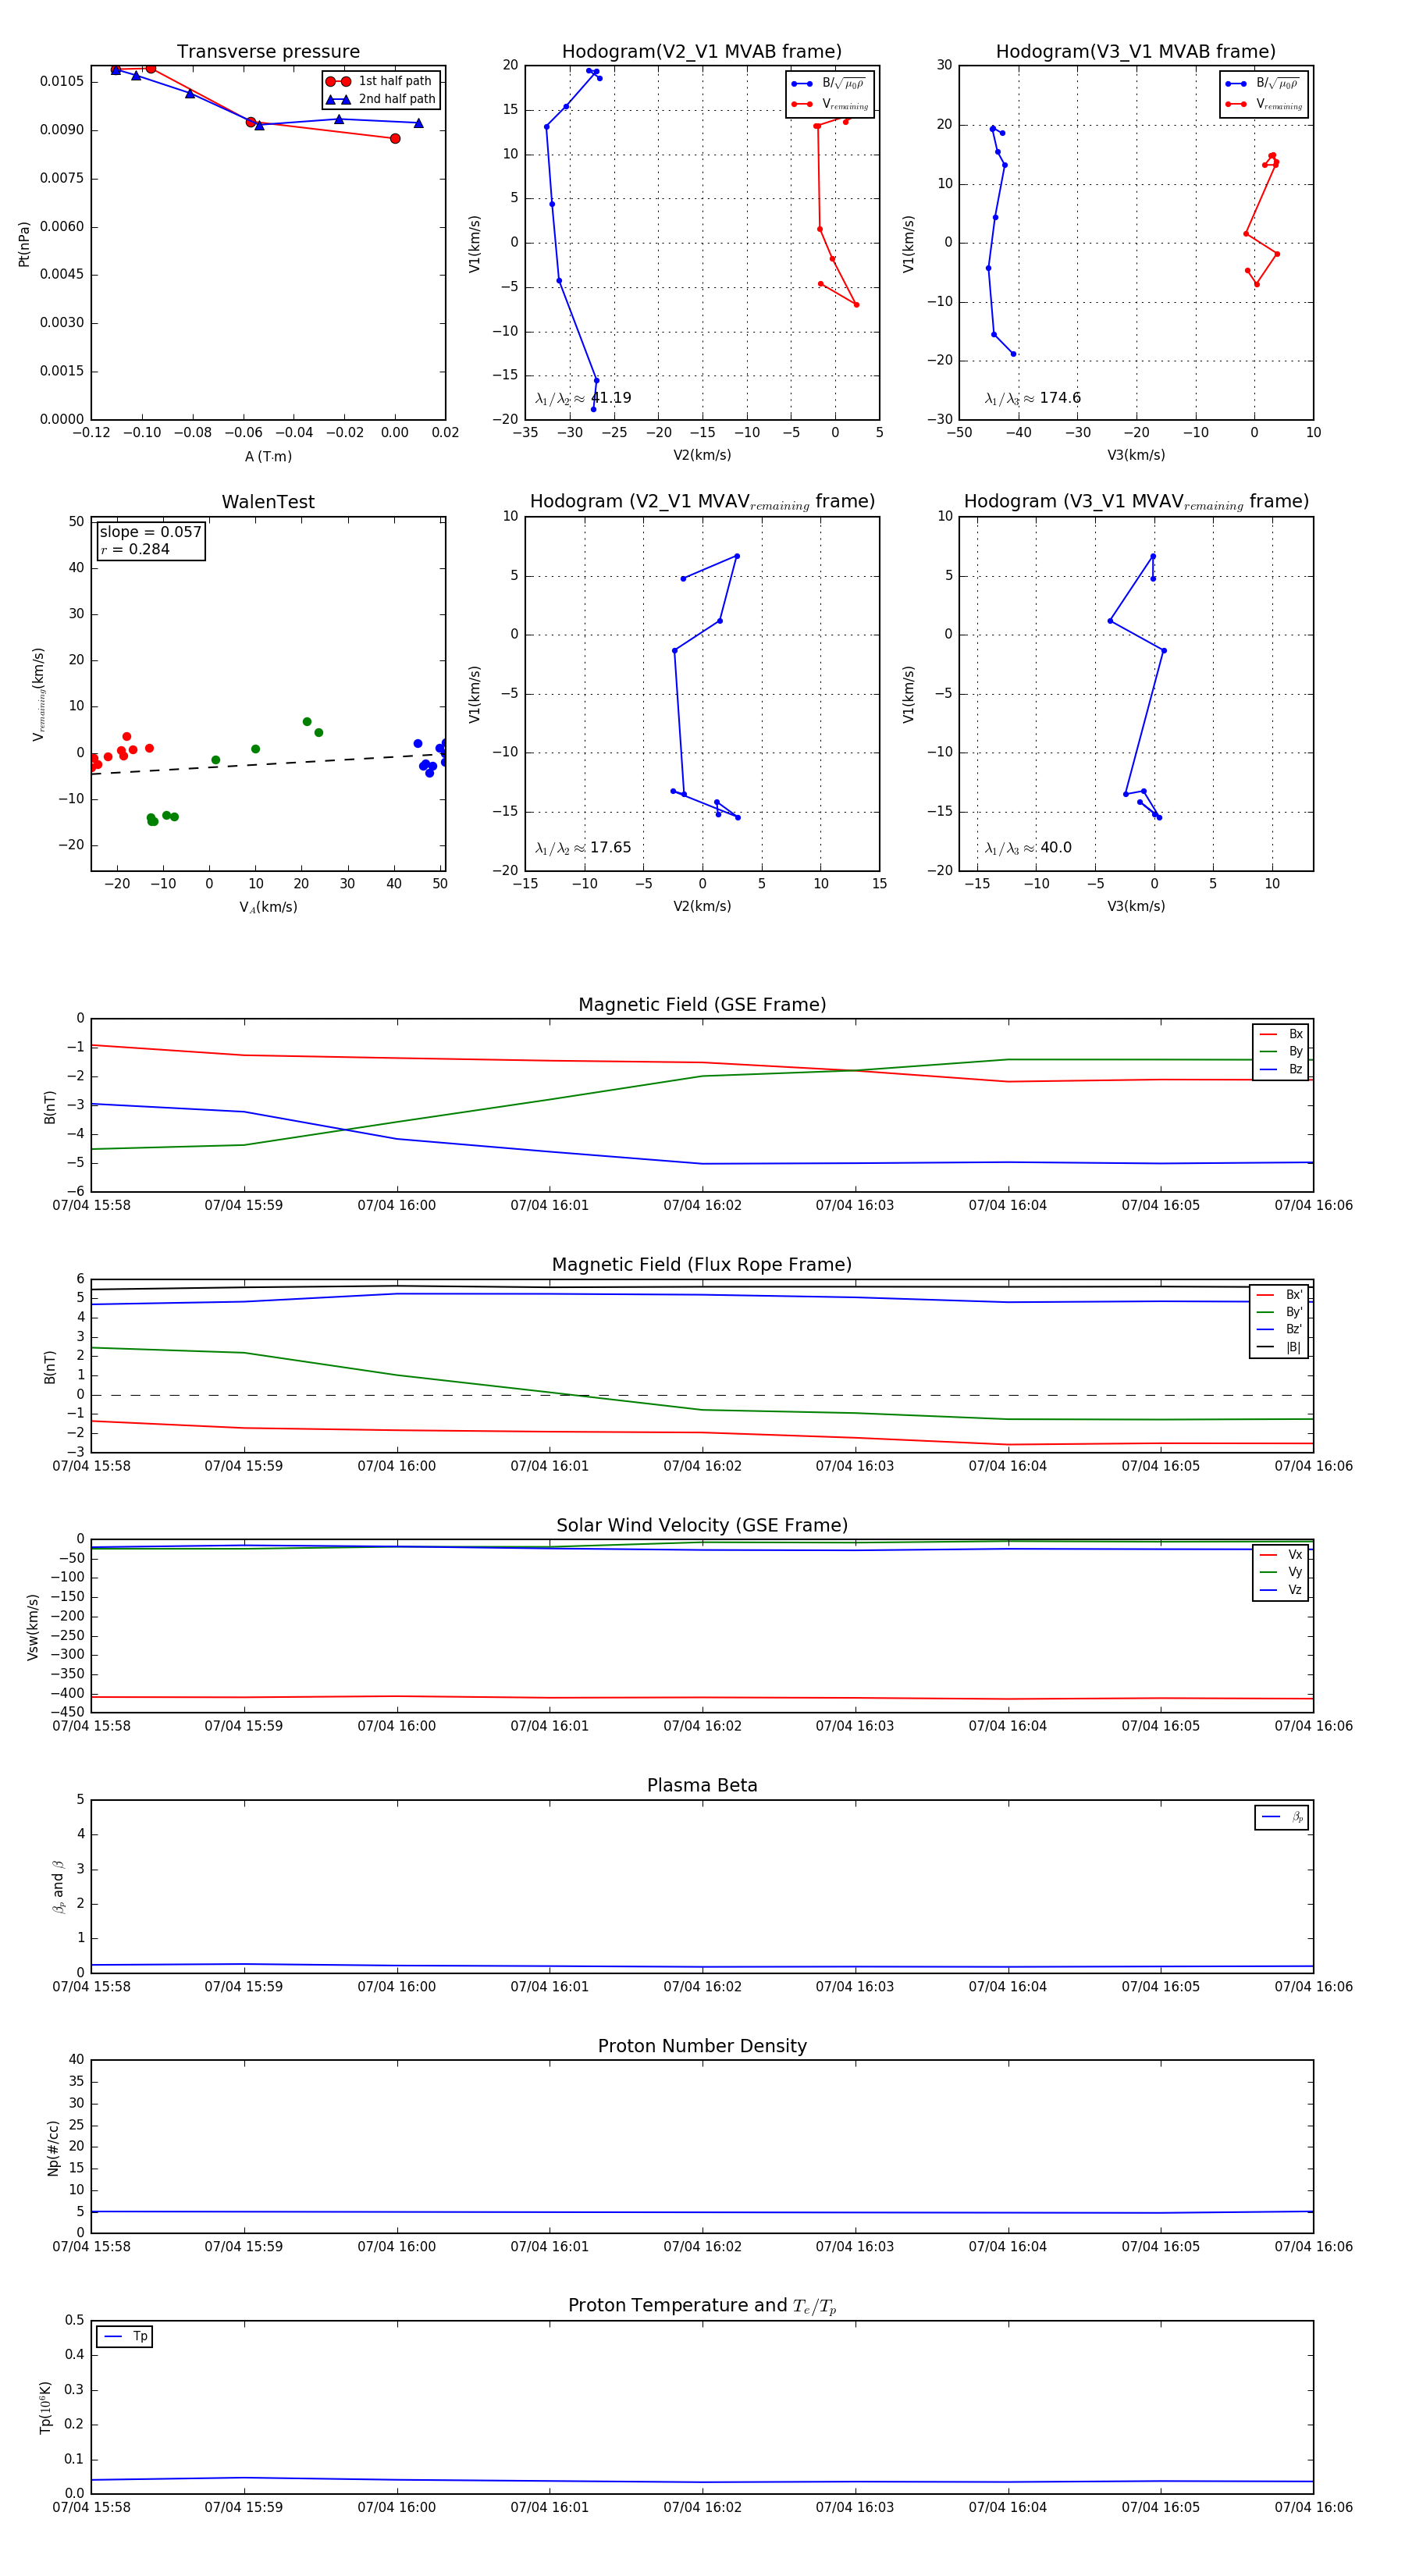Click the "0.0105" tick on Transverse pressure axis

tap(62, 81)
